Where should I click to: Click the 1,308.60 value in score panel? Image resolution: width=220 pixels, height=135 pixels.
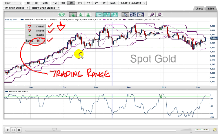point(40,26)
